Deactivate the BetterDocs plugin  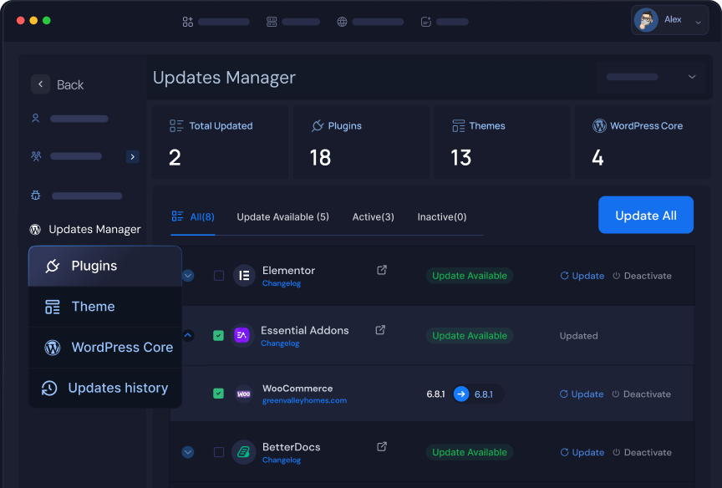[x=642, y=452]
